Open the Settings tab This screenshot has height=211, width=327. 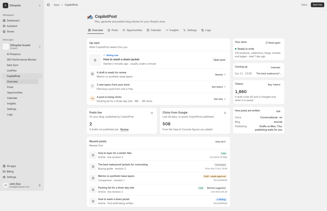point(190,30)
